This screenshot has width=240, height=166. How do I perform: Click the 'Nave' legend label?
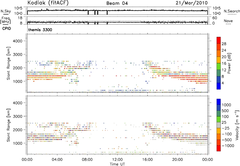click(x=228, y=21)
